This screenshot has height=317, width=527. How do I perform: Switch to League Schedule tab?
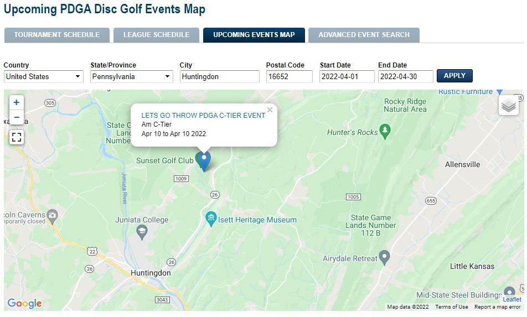coord(156,35)
